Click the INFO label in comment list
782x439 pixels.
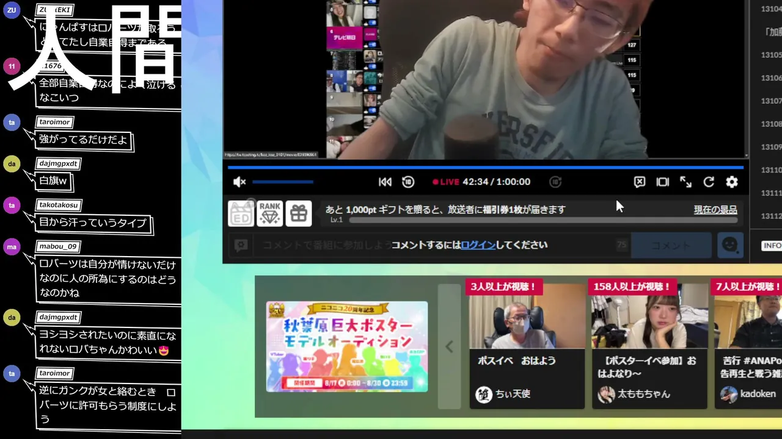pyautogui.click(x=772, y=245)
